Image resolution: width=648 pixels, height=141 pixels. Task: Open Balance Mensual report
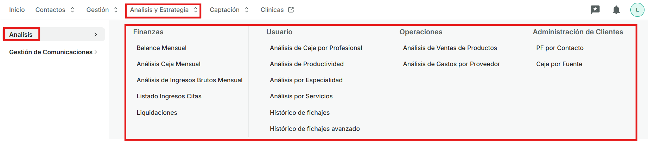(x=161, y=48)
